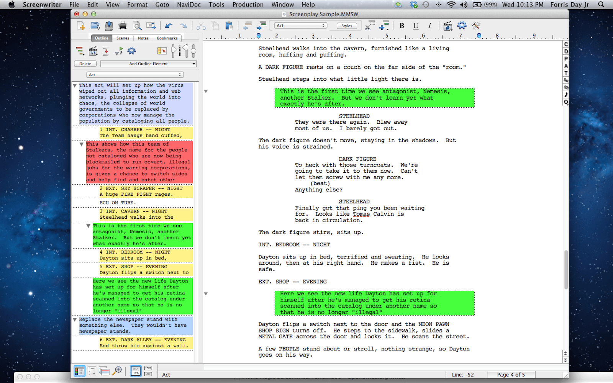Enable Underline formatting
The height and width of the screenshot is (383, 613).
(416, 26)
